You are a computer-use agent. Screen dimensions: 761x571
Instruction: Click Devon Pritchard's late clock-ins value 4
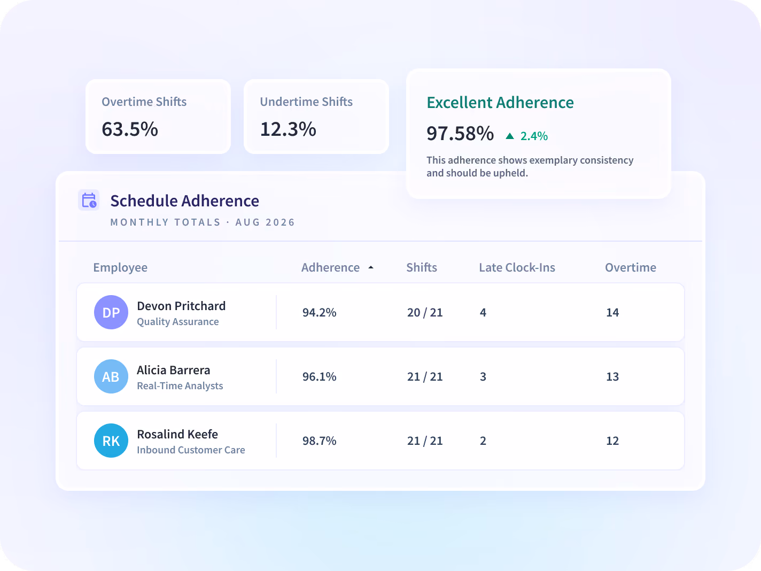click(x=483, y=313)
